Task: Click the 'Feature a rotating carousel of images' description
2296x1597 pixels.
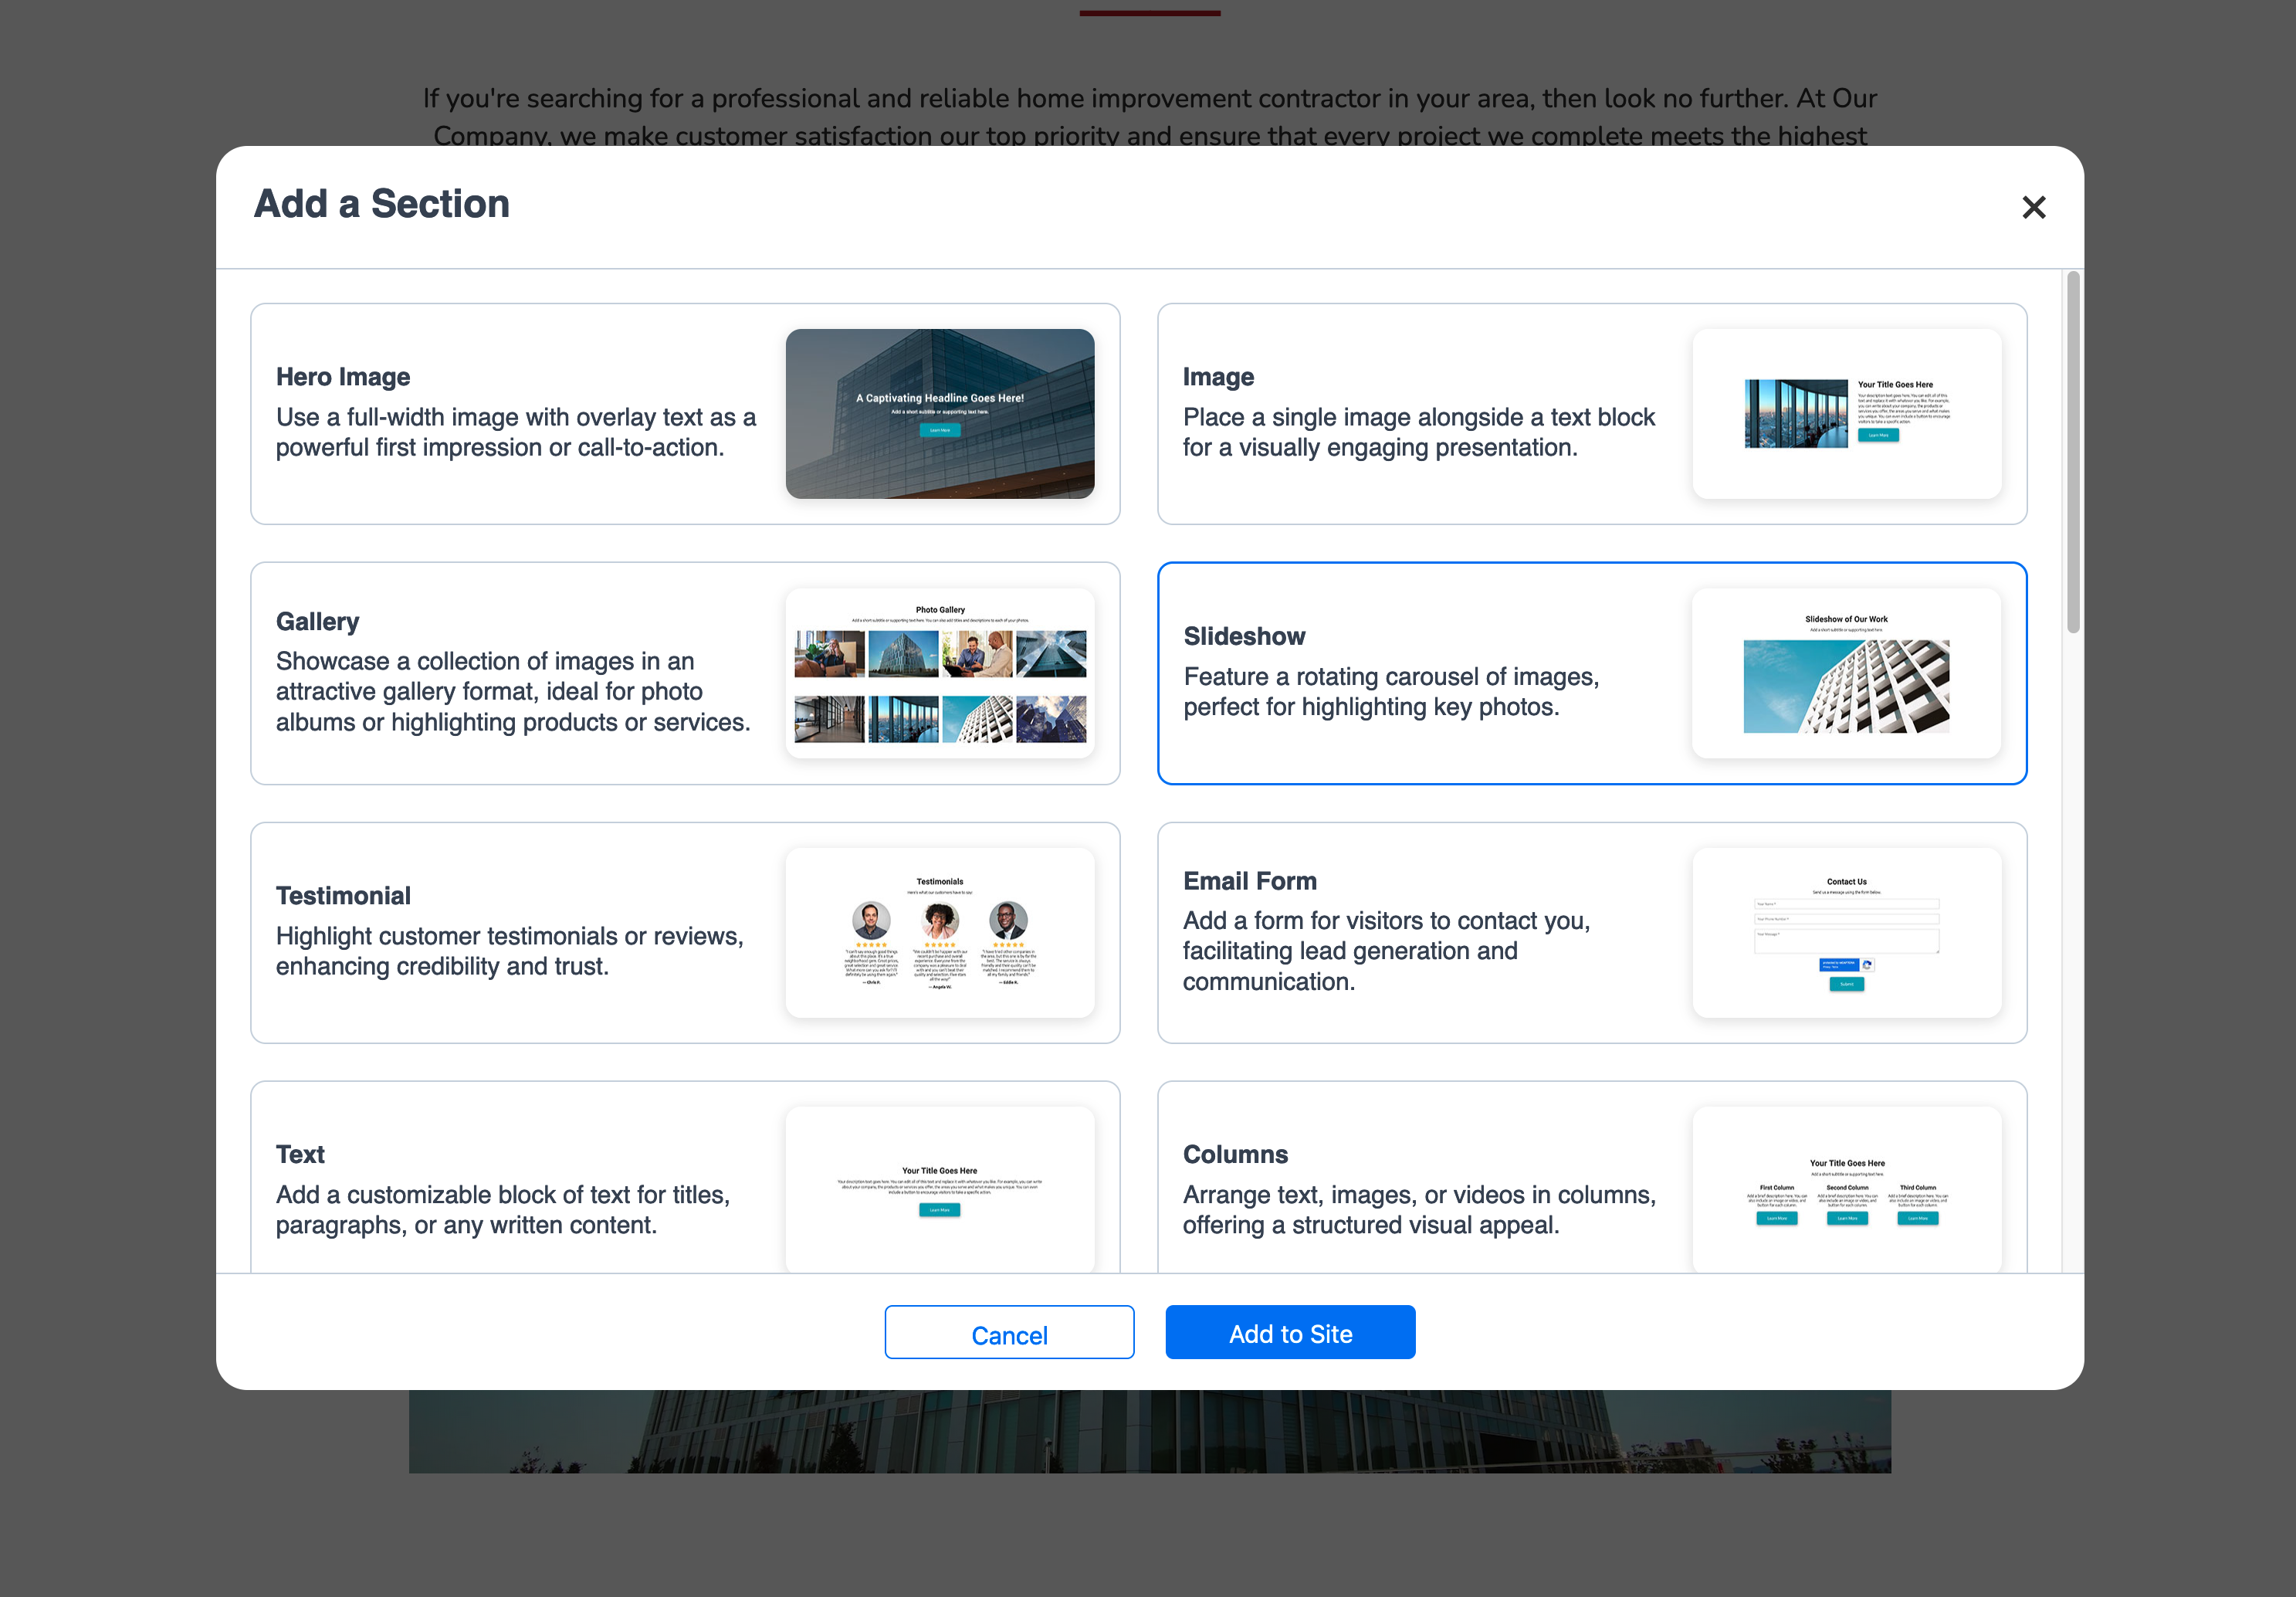Action: 1391,692
